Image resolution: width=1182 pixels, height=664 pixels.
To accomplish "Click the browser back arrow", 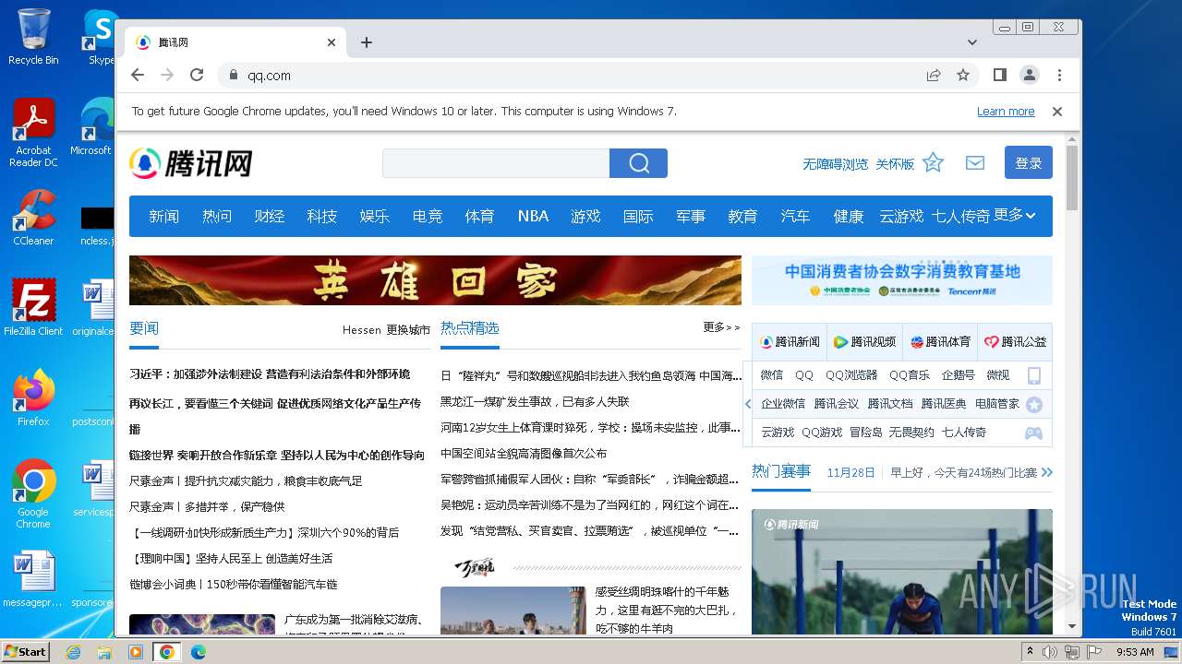I will pos(138,75).
